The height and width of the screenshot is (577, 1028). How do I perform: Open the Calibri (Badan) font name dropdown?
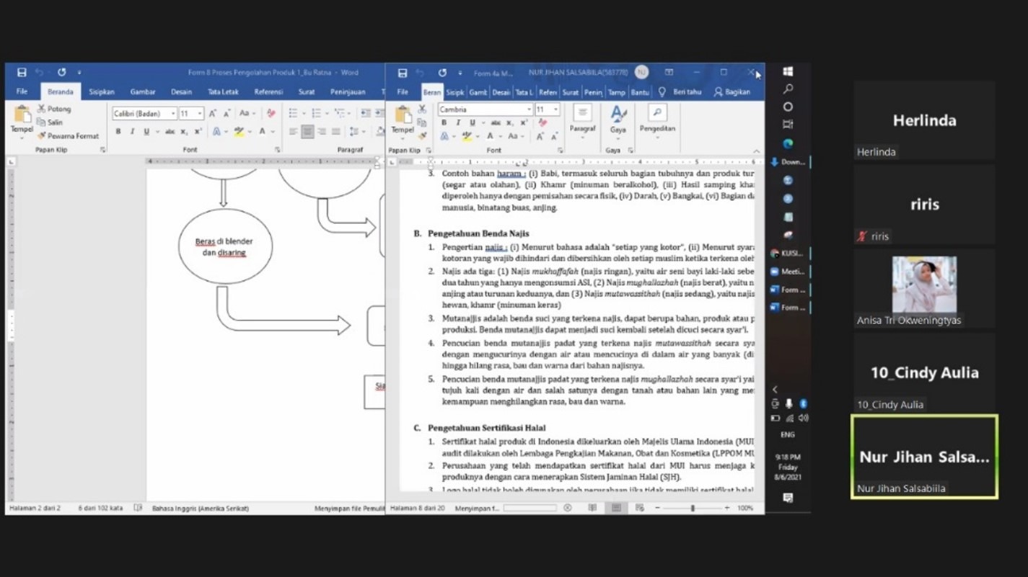[x=173, y=114]
